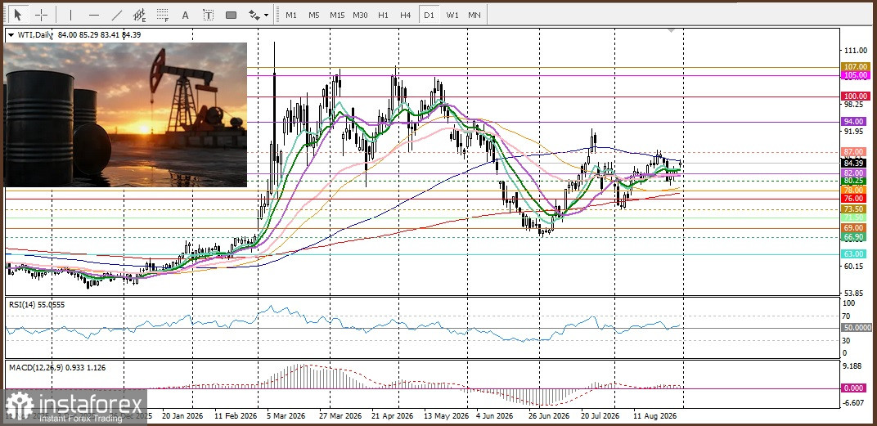This screenshot has height=426, width=877.
Task: Click the 11 Aug 2026 date label
Action: pyautogui.click(x=655, y=416)
